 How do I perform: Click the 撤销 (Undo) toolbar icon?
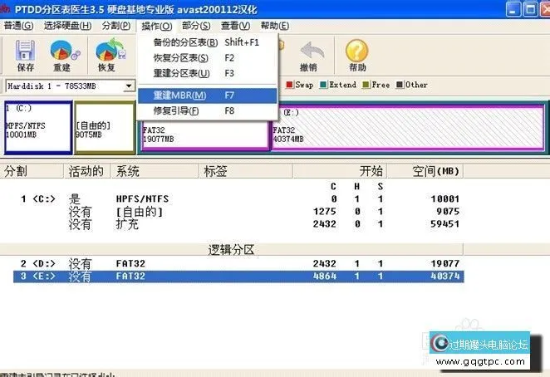tap(310, 56)
